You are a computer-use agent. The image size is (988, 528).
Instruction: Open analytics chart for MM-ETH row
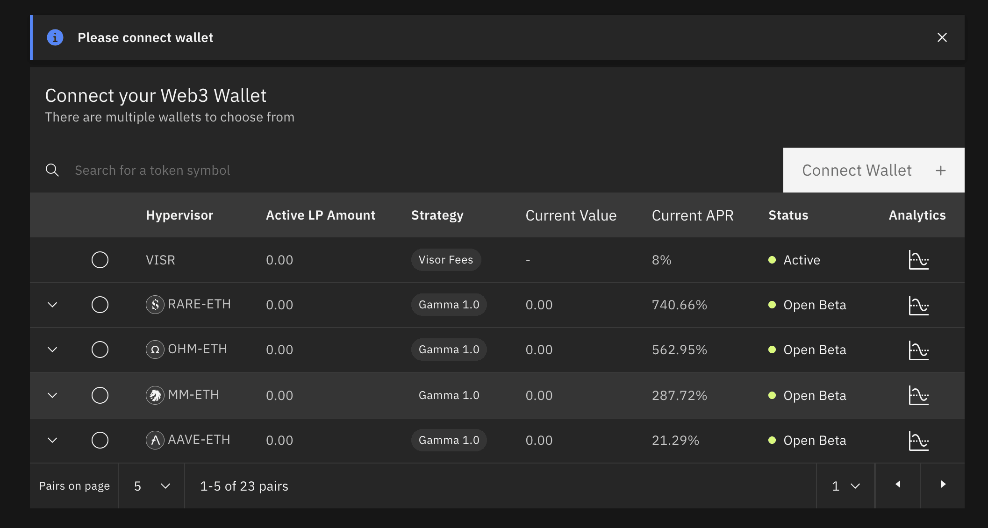coord(918,395)
